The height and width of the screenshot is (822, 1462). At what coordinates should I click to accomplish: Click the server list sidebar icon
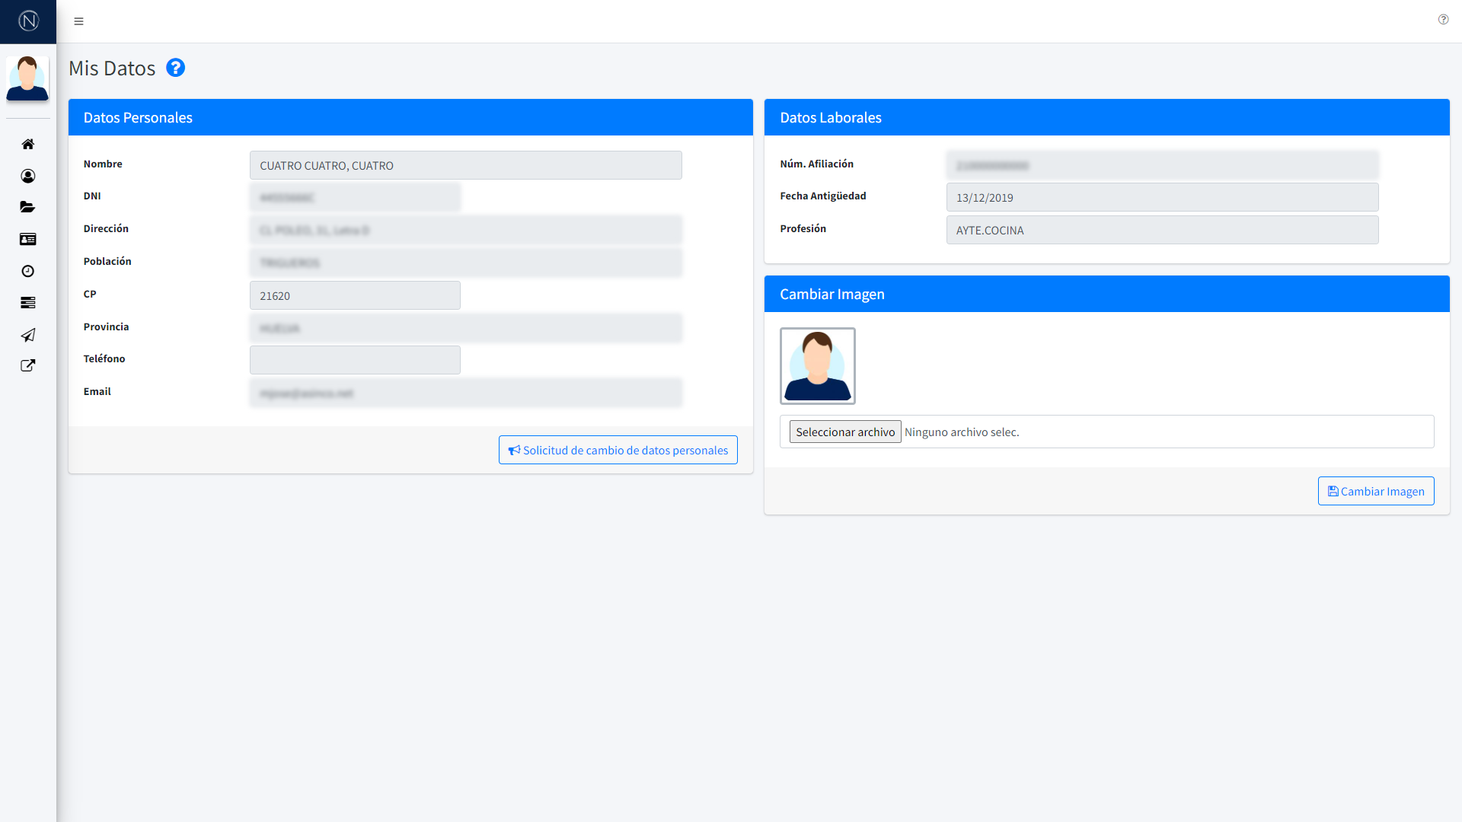tap(28, 303)
